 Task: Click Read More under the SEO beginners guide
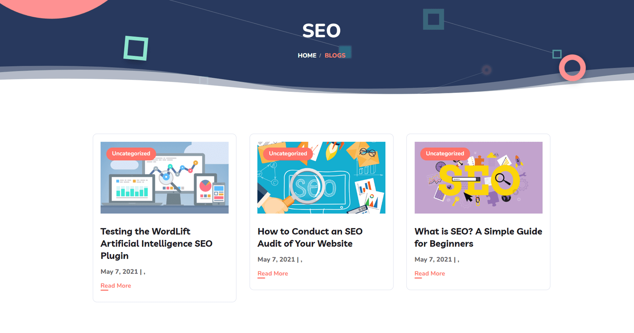pos(430,273)
